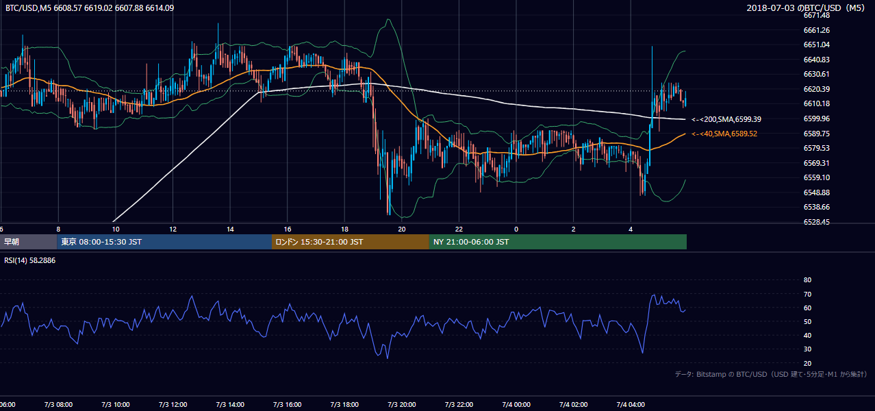Viewport: 875px width, 411px height.
Task: Click the 6569.31 price axis label
Action: (817, 163)
